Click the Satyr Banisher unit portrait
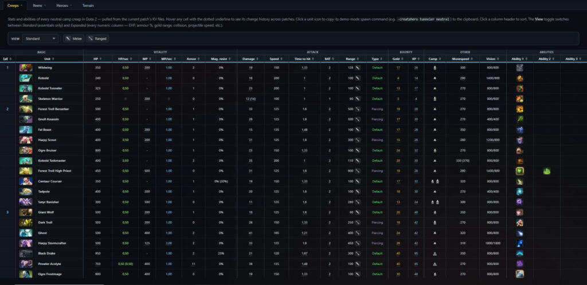Image resolution: width=587 pixels, height=285 pixels. (26, 202)
